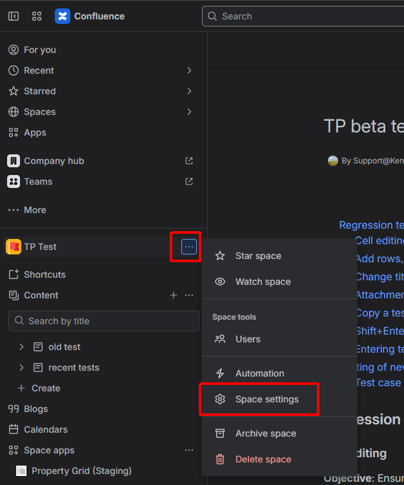Click Create under Content
The image size is (404, 485).
(45, 388)
